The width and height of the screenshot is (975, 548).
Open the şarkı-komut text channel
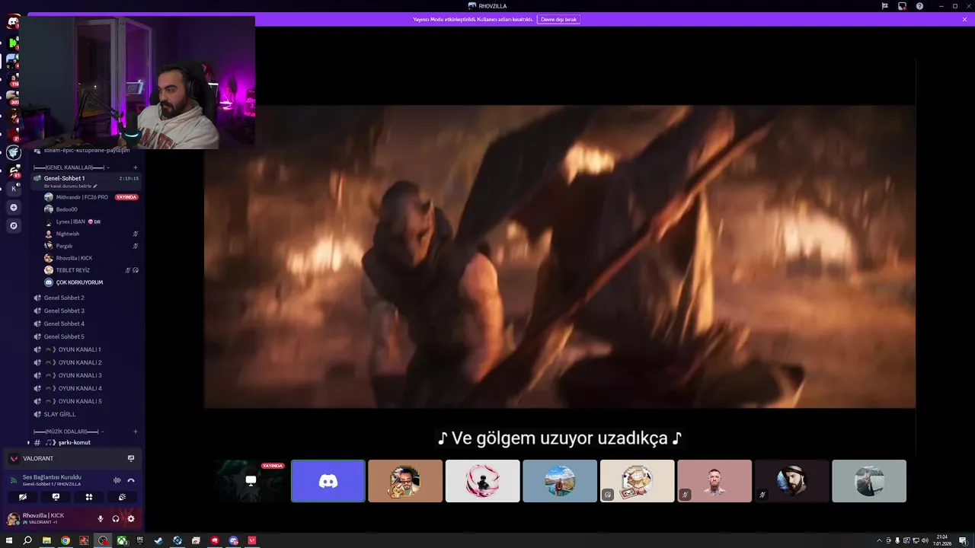(74, 442)
